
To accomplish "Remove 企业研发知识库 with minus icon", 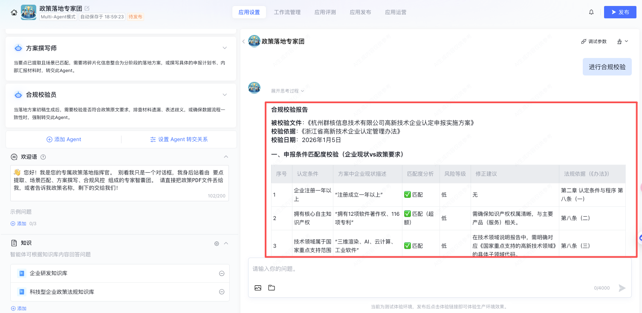I will click(222, 273).
